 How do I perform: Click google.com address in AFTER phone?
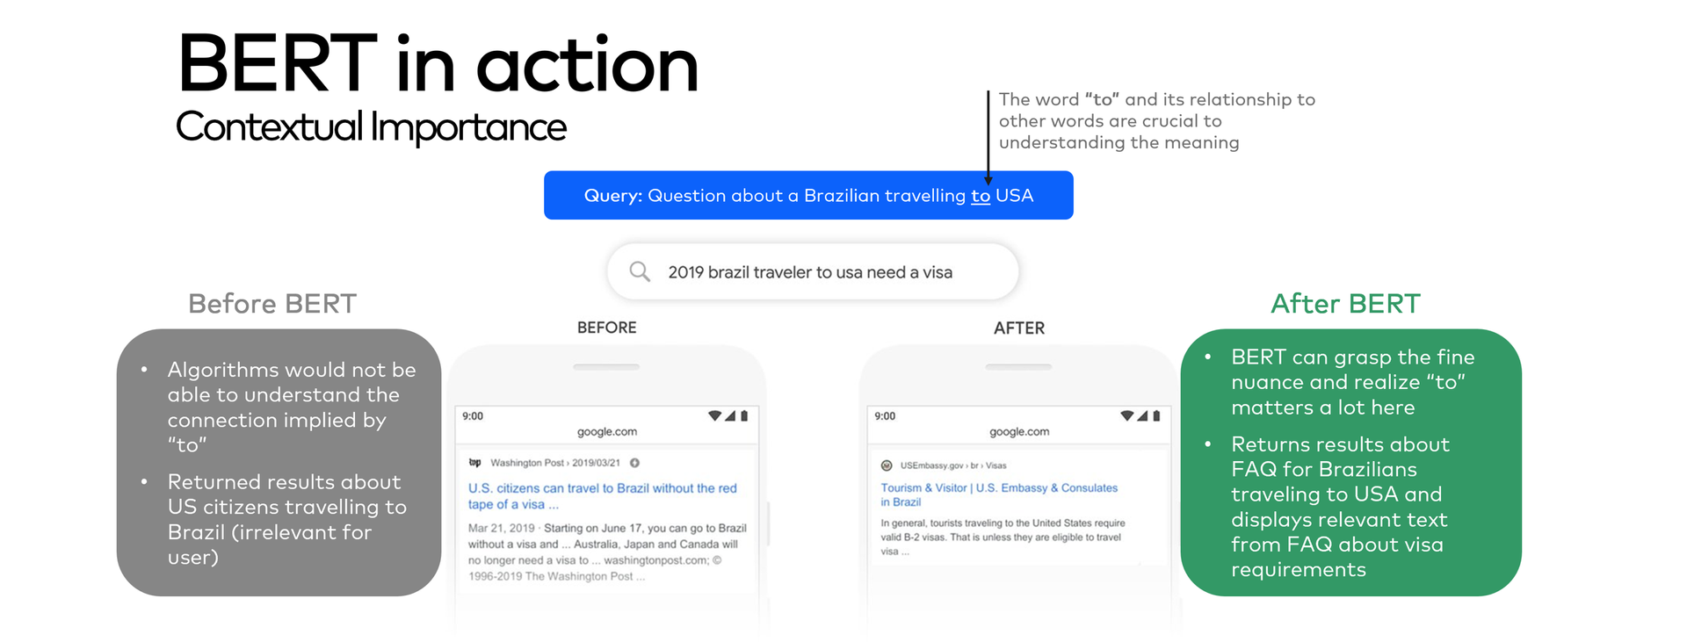[1019, 432]
